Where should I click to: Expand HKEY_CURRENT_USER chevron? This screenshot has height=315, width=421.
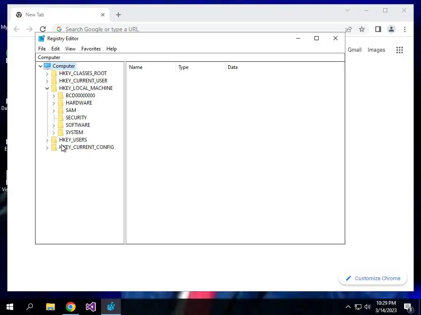[47, 81]
